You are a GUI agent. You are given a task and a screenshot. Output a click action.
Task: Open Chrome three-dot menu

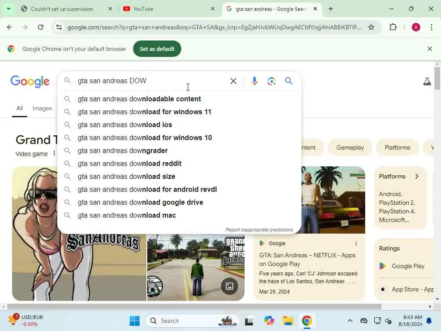point(432,27)
